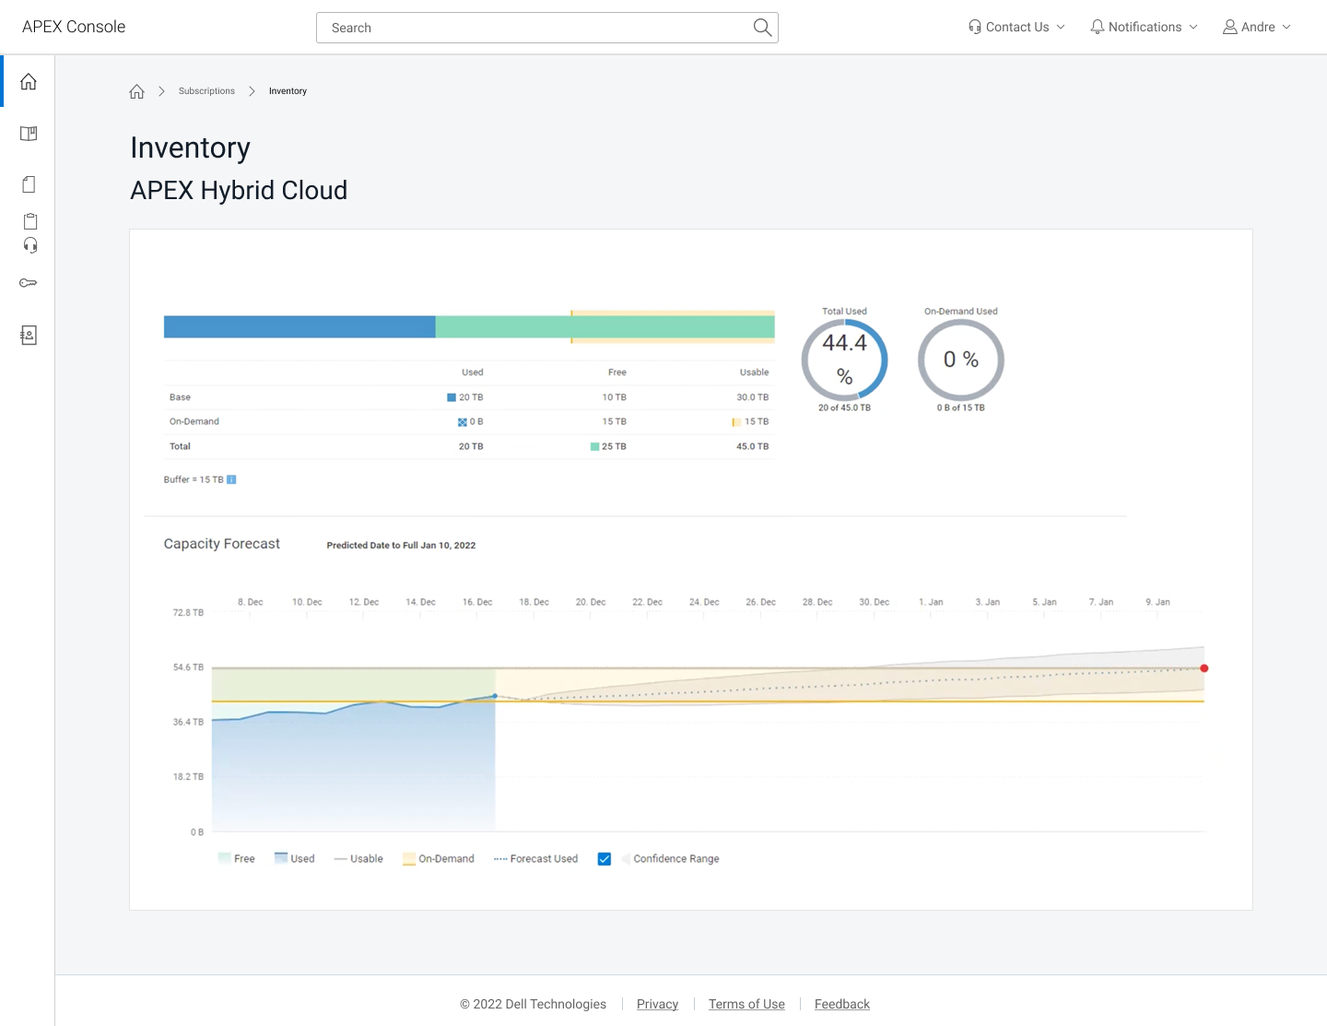Click the Base used 20 TB cell
1327x1026 pixels.
coord(465,397)
